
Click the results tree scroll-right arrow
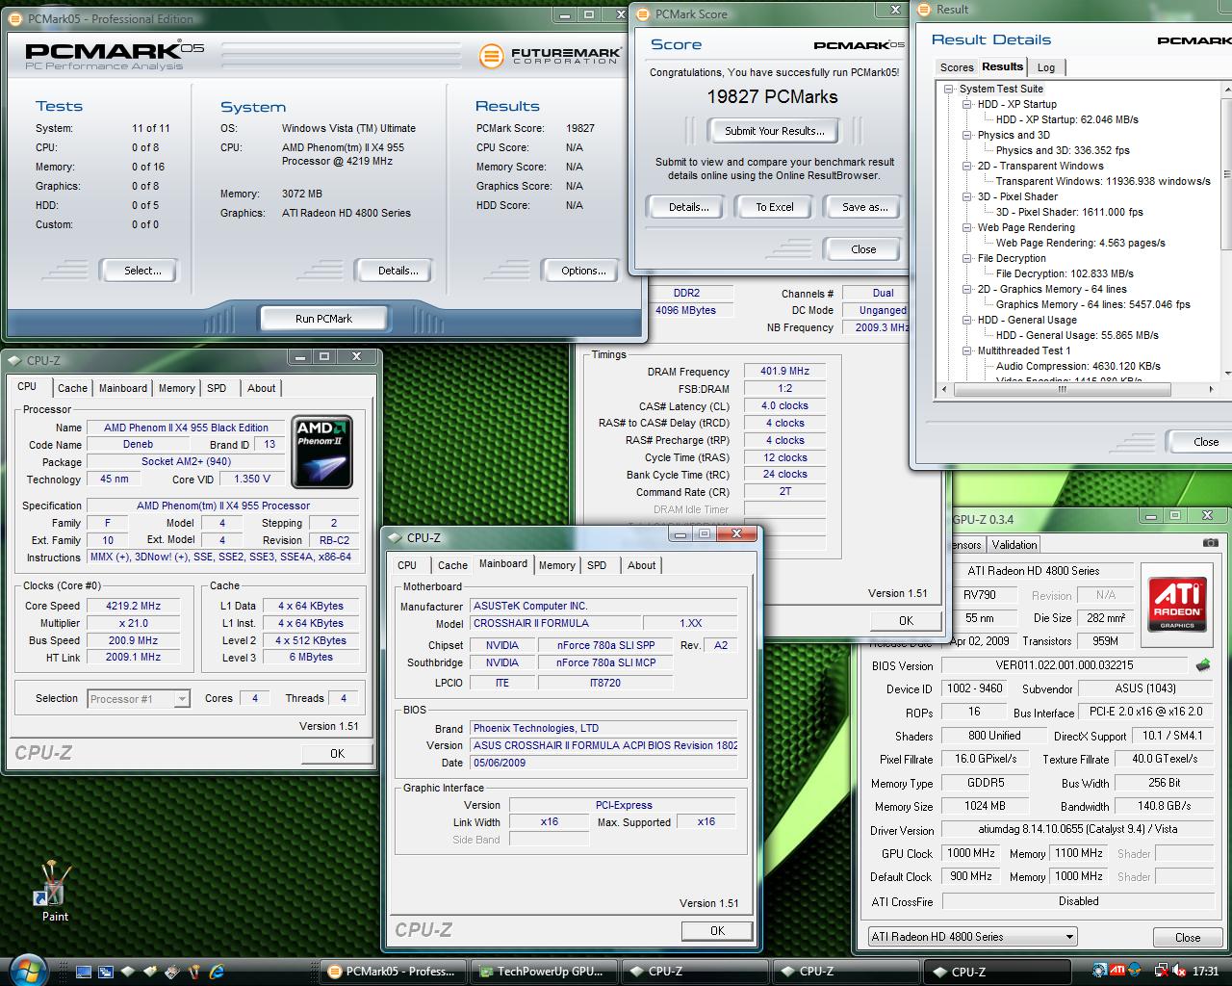[1211, 390]
